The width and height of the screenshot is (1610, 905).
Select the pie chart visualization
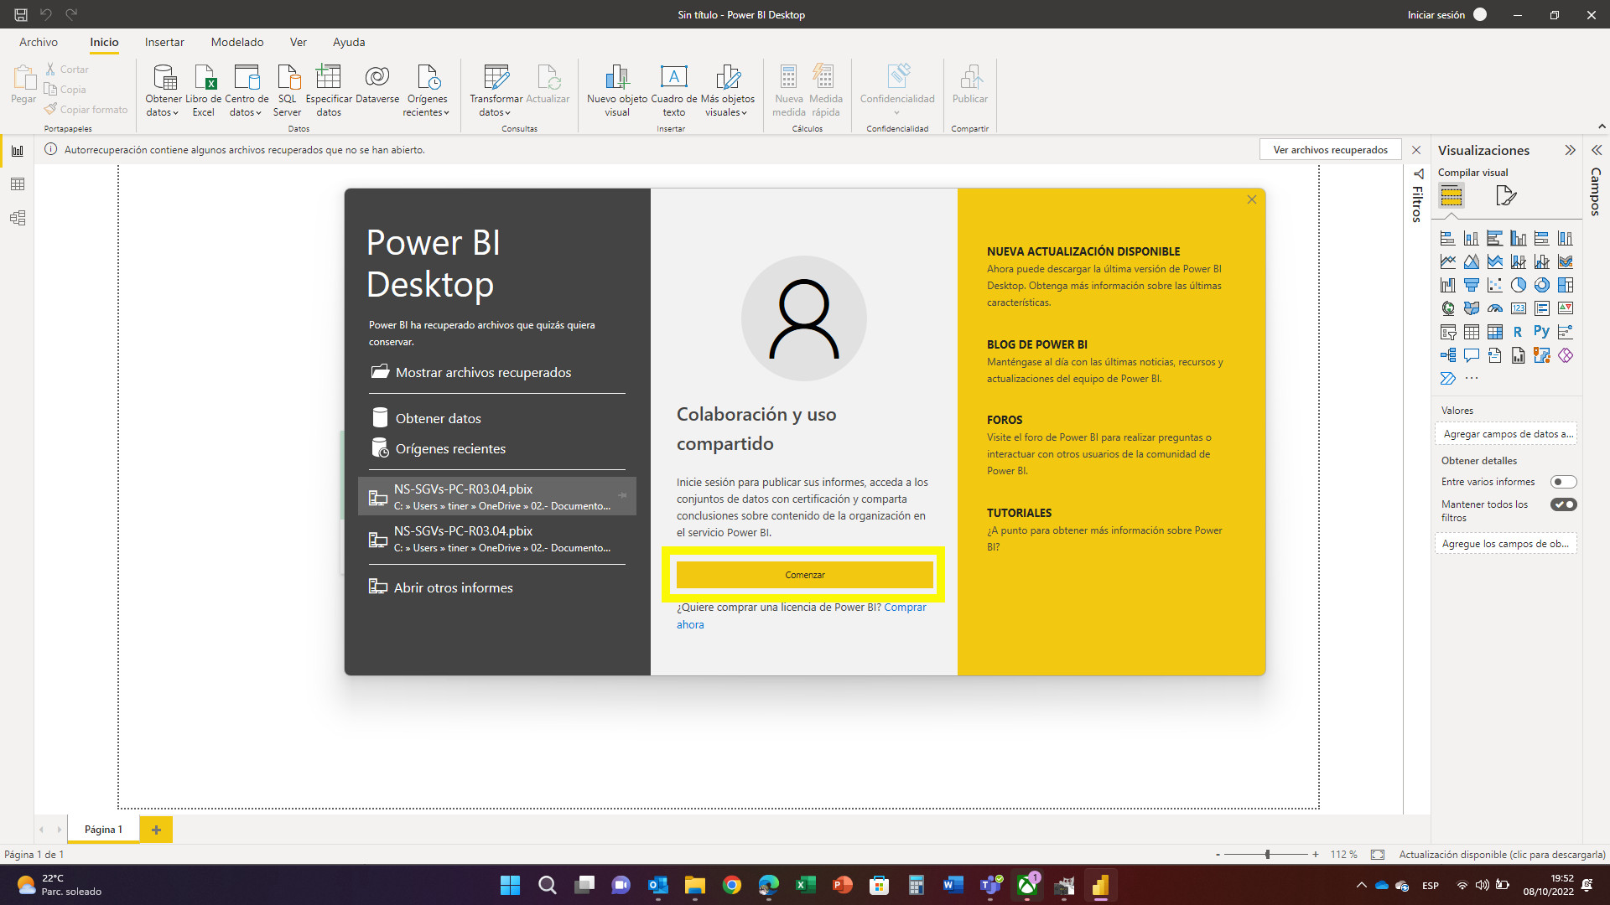[1519, 285]
